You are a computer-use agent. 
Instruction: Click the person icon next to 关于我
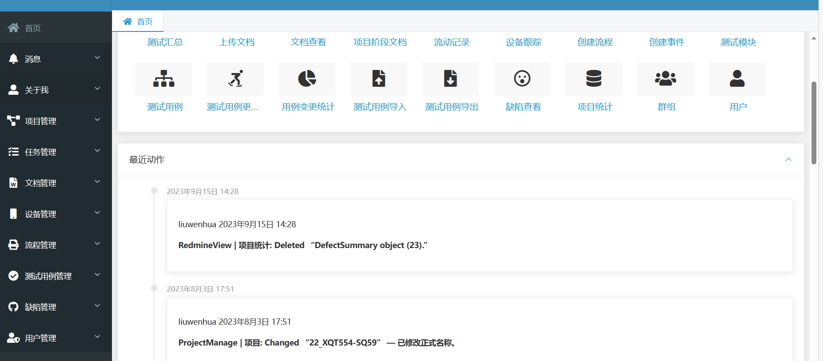point(13,89)
